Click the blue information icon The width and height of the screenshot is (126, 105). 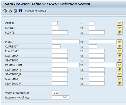pyautogui.click(x=20, y=11)
